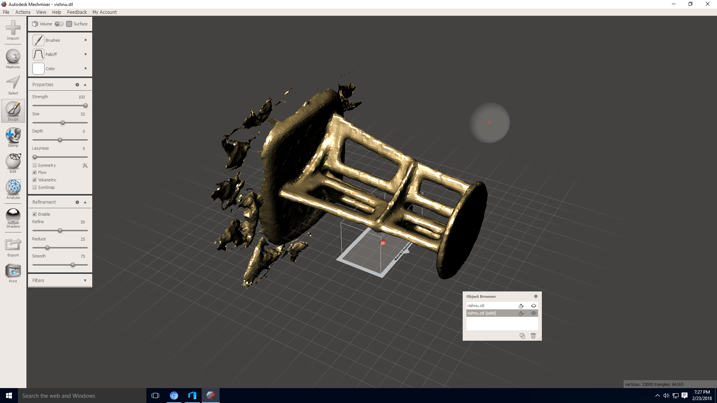The width and height of the screenshot is (717, 403).
Task: Click the symmetry plane tool icon
Action: tap(85, 165)
